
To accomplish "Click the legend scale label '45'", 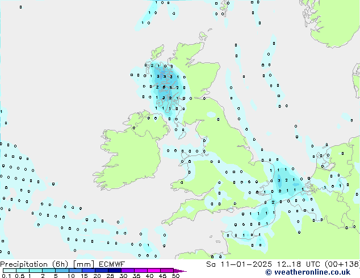I will pyautogui.click(x=162, y=276).
